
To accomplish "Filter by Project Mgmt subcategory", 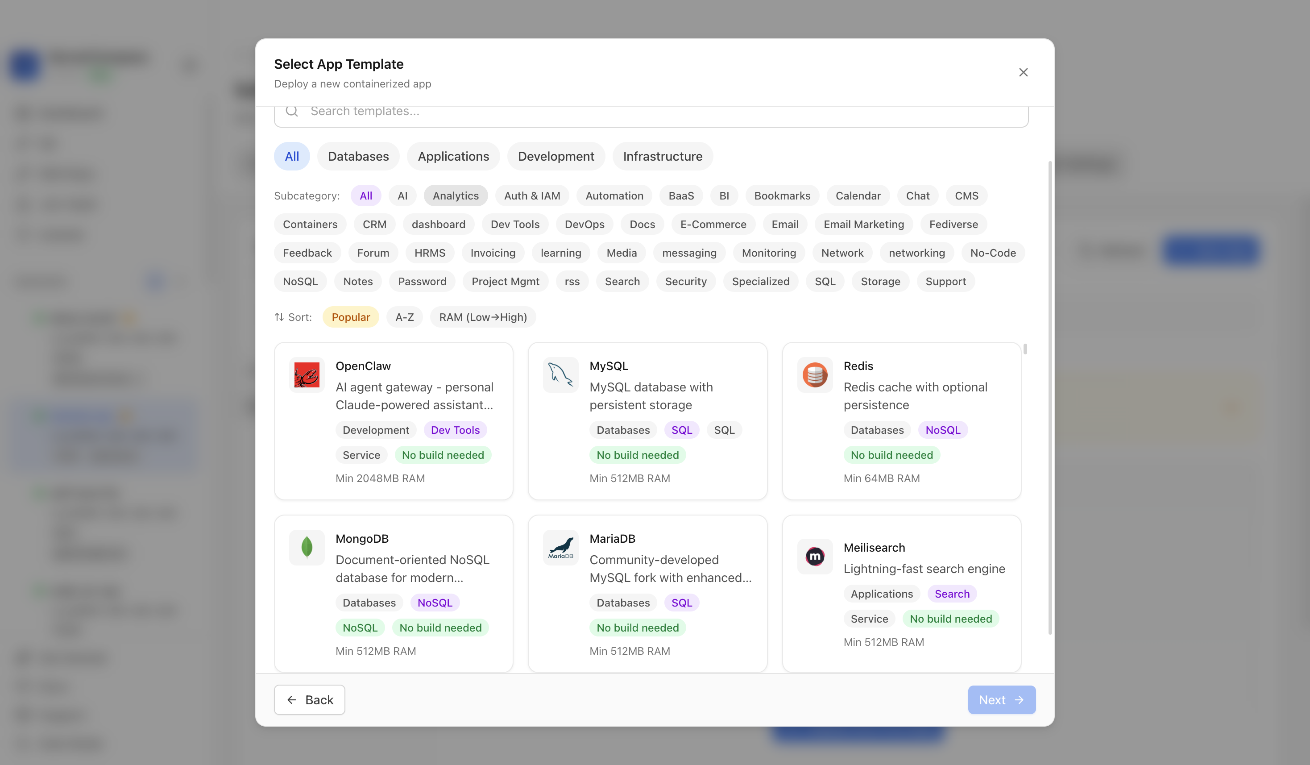I will tap(505, 281).
